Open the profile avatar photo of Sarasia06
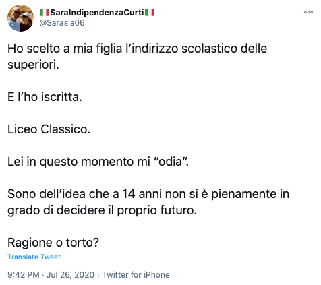The height and width of the screenshot is (285, 321). click(x=20, y=18)
